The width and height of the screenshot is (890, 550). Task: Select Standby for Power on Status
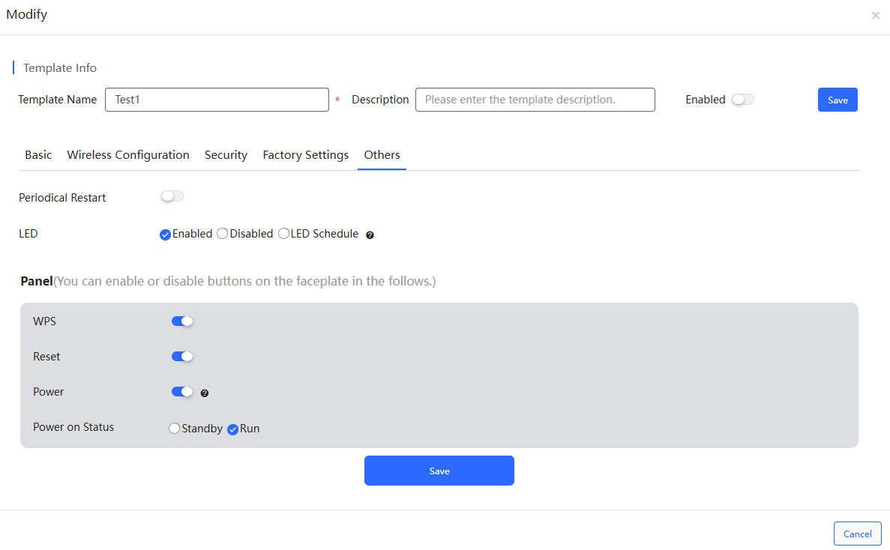click(175, 429)
